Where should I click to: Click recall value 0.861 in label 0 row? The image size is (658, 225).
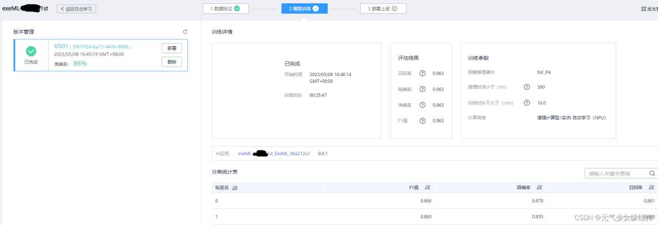[x=649, y=201]
